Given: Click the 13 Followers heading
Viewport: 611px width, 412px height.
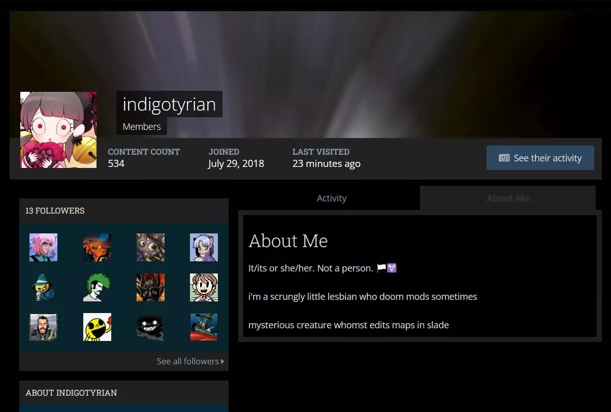Looking at the screenshot, I should tap(55, 211).
